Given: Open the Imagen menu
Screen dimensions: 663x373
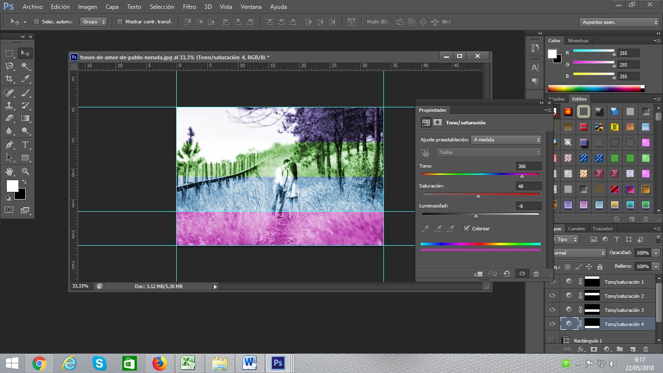Looking at the screenshot, I should coord(87,7).
